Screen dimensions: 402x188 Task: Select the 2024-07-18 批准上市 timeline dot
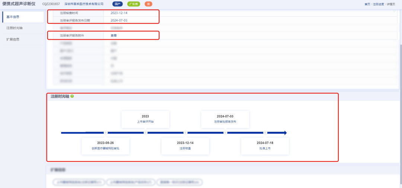point(265,133)
